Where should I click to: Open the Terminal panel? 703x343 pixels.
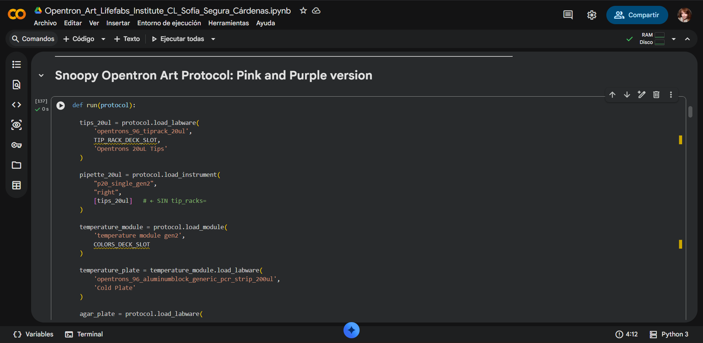point(84,334)
